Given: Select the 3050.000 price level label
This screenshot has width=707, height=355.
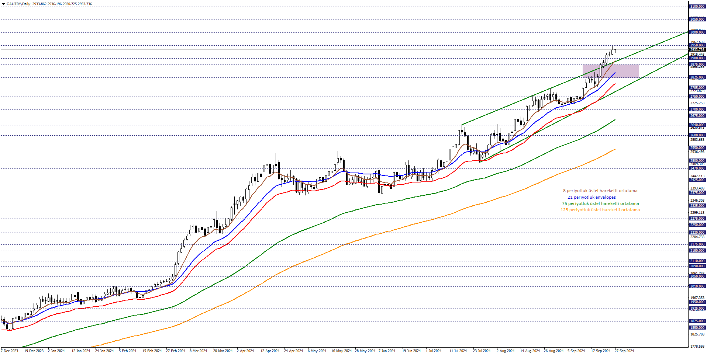Looking at the screenshot, I should [697, 20].
